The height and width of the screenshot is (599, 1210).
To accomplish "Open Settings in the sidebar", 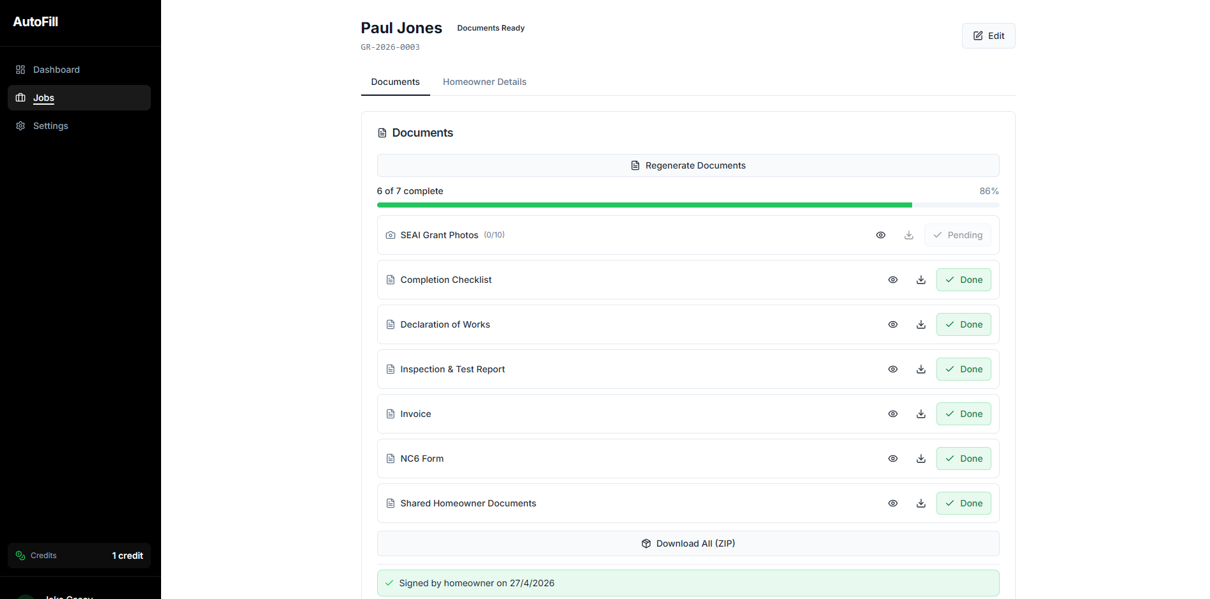I will click(x=79, y=126).
